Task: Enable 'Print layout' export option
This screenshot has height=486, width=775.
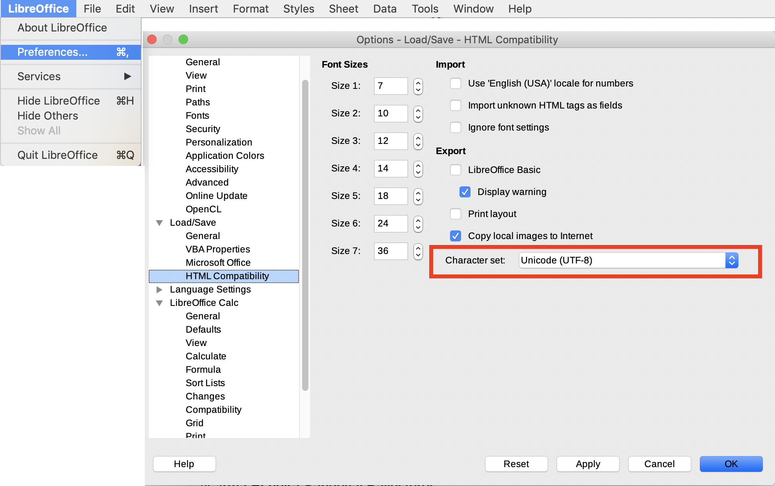Action: click(x=455, y=214)
